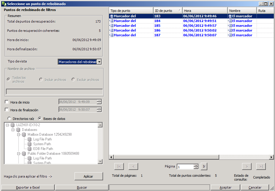This screenshot has width=275, height=191.
Task: Enable the Hora de finalización checkbox
Action: click(x=7, y=110)
